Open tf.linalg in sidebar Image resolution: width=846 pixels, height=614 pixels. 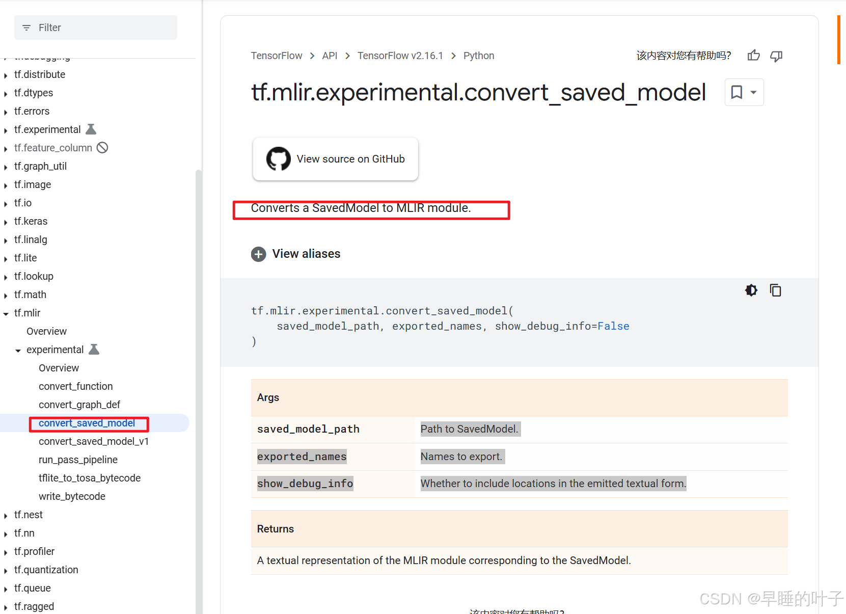[x=31, y=239]
